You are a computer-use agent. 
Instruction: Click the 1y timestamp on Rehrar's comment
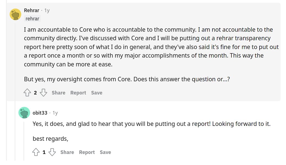[x=47, y=10]
